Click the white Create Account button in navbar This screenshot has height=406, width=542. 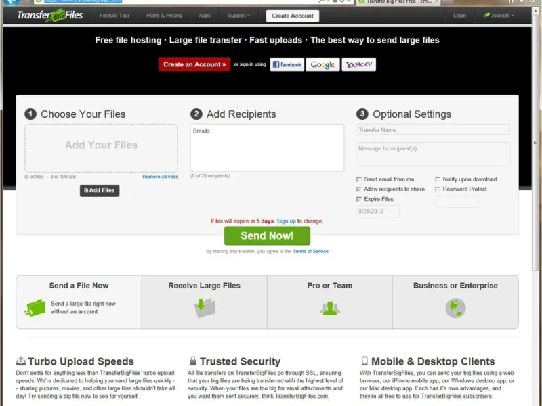(x=293, y=16)
